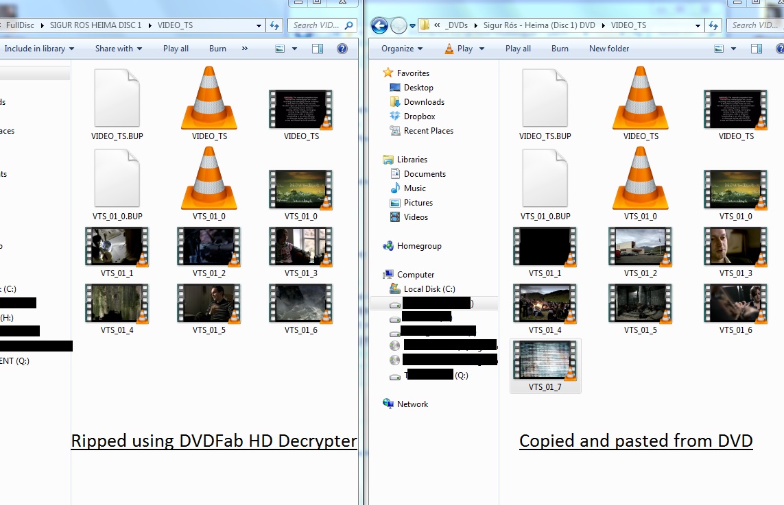Expand toolbar overflow chevron in left window

244,49
